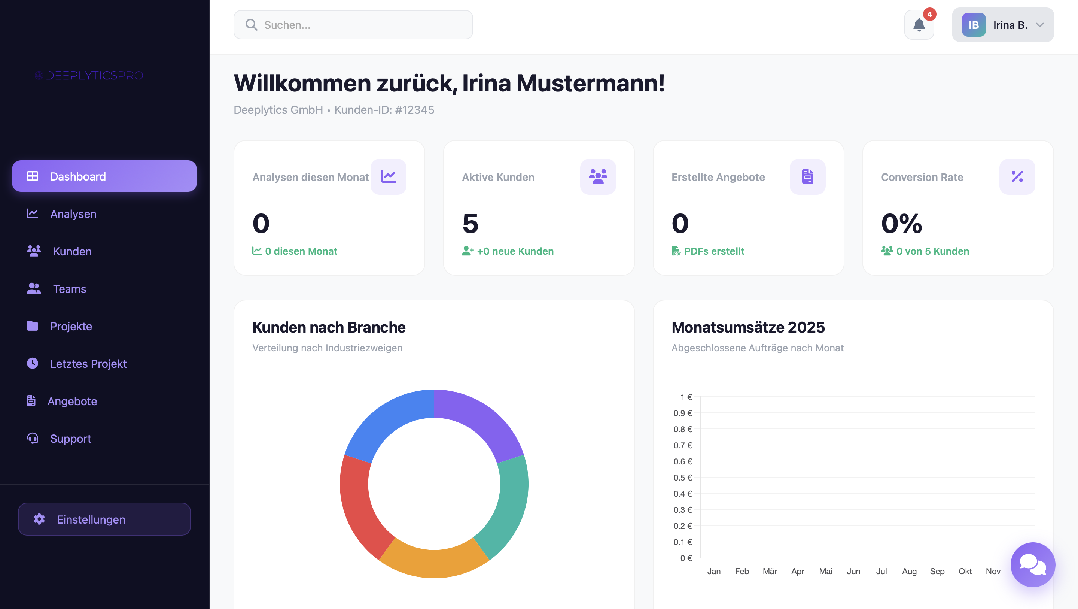Click the Jan label on revenue chart
Screen dimensions: 1078x609
[x=713, y=571]
